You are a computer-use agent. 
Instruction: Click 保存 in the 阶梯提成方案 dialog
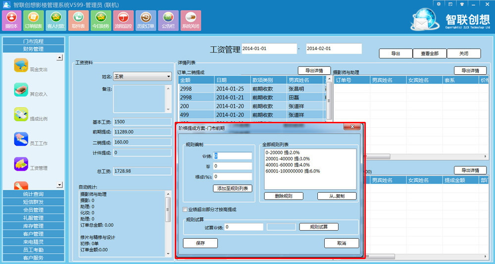tap(200, 243)
